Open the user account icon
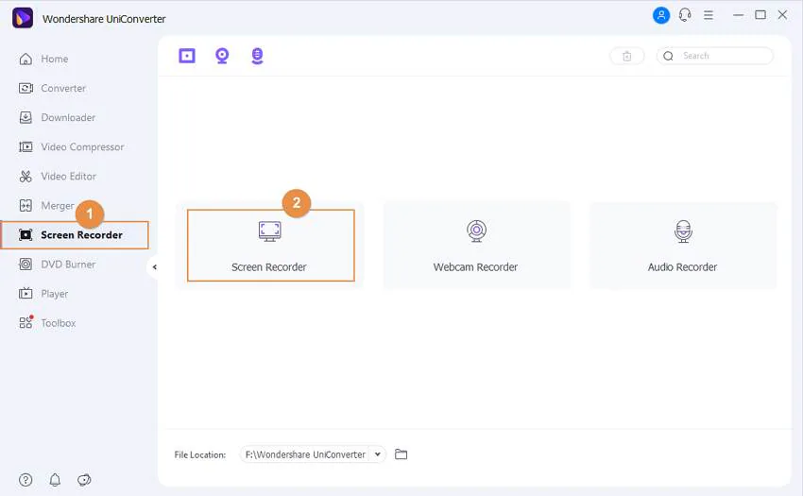The width and height of the screenshot is (803, 496). (661, 15)
